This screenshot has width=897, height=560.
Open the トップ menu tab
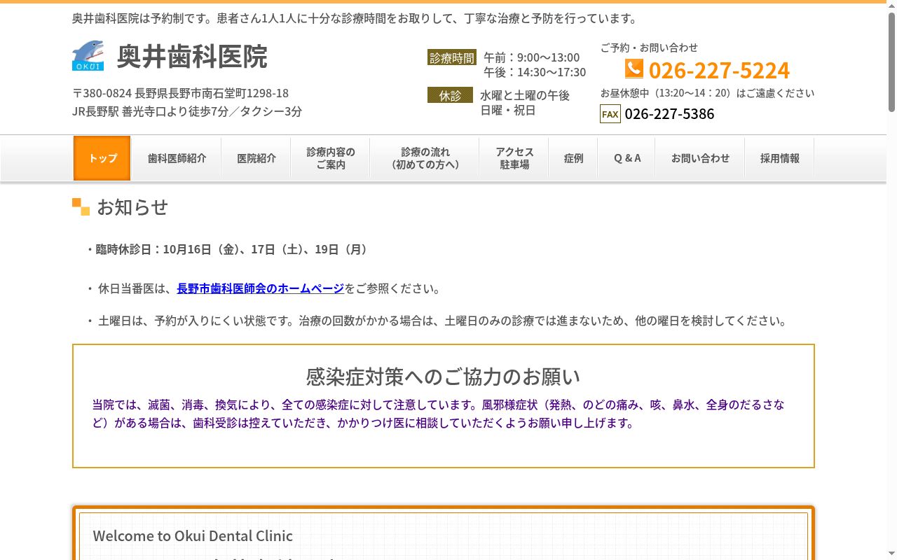[102, 158]
